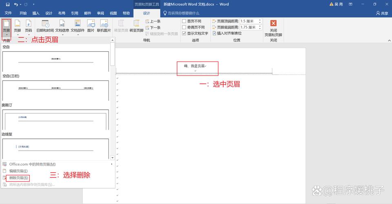Screen dimensions: 392x204
Task: Click the 页脚底端距离 value field
Action: click(249, 27)
